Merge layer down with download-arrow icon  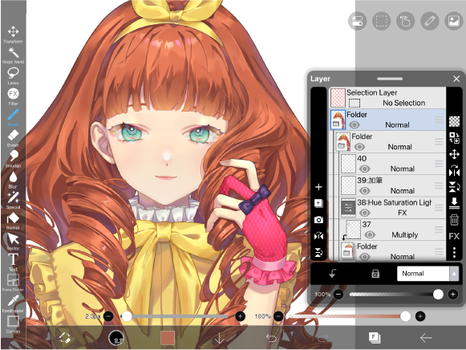(454, 203)
